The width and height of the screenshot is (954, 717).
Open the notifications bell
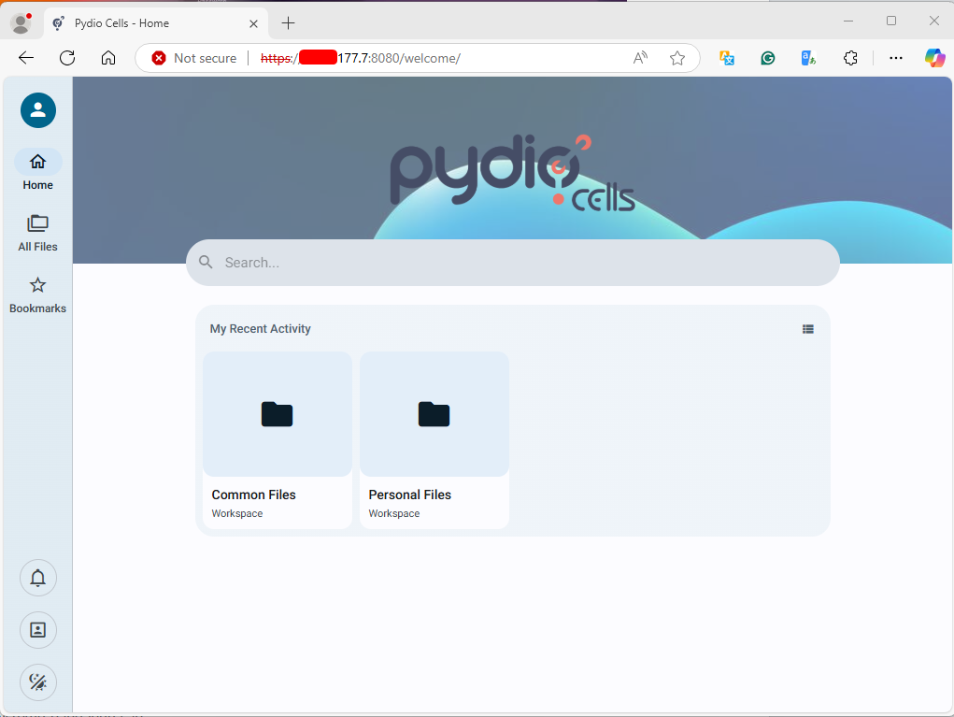(37, 578)
